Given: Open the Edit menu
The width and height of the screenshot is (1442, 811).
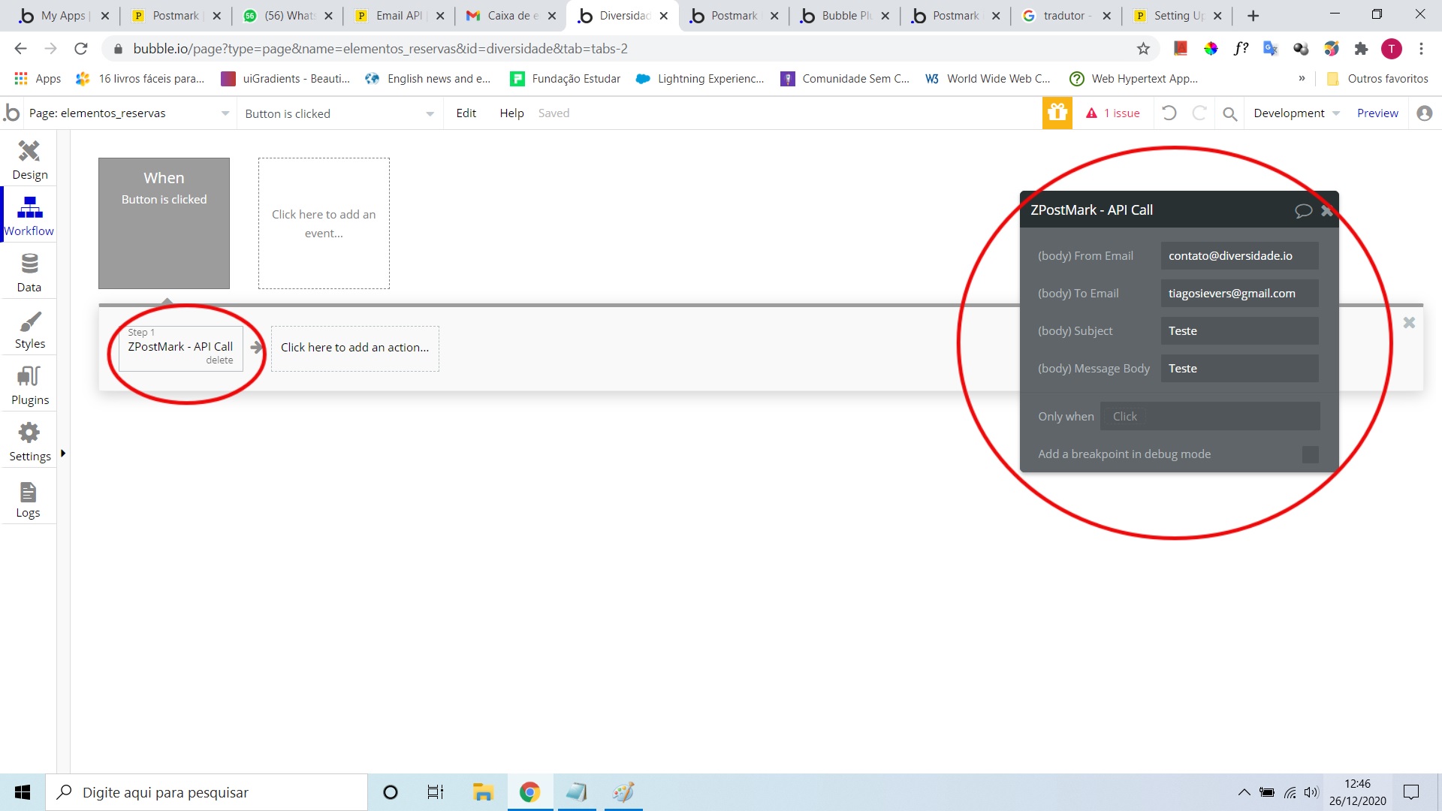Looking at the screenshot, I should (466, 113).
